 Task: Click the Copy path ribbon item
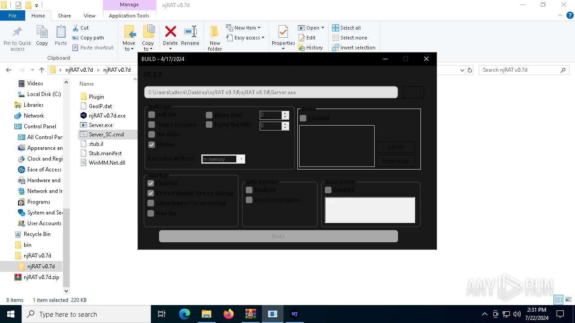click(88, 38)
